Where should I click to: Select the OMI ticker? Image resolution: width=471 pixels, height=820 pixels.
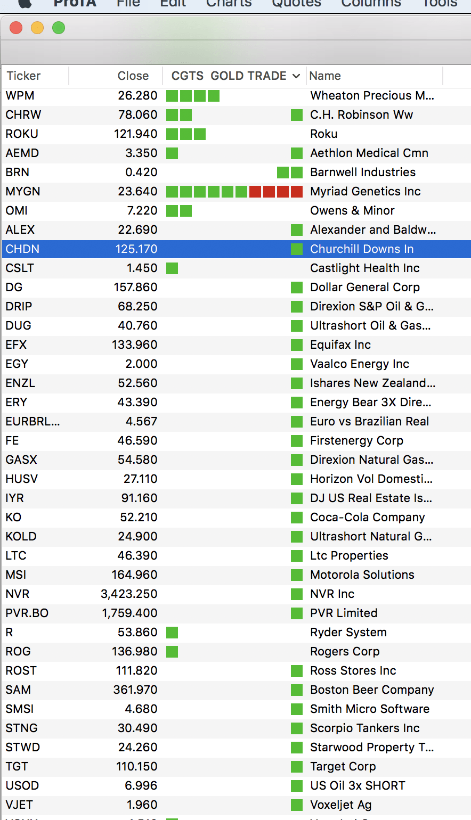(x=17, y=210)
